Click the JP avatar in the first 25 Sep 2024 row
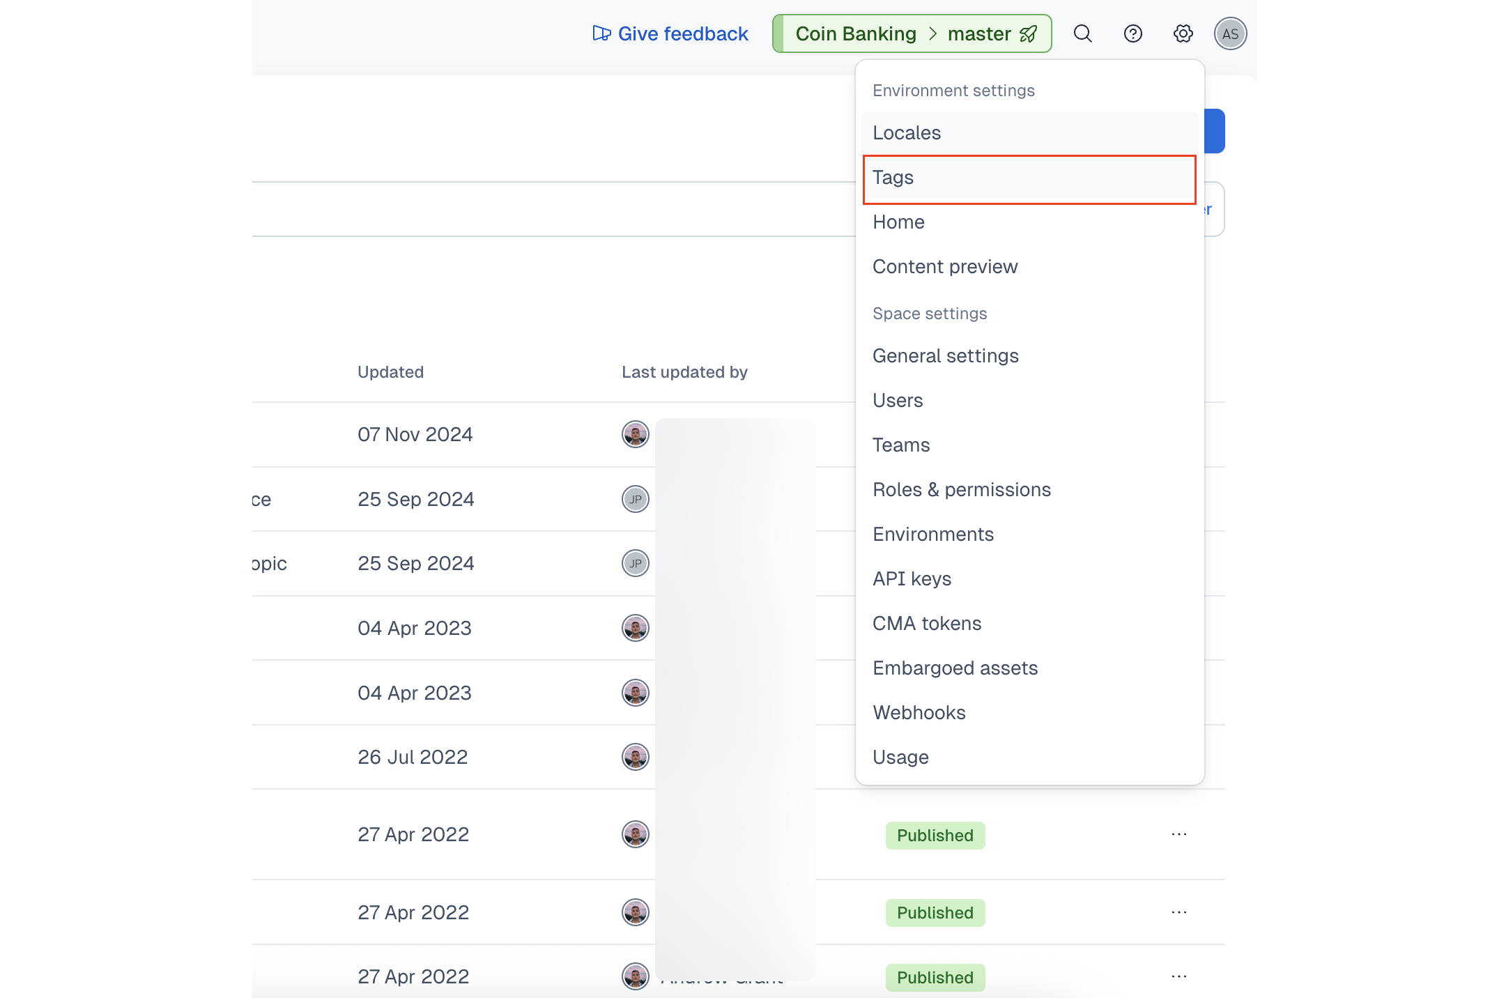1490x998 pixels. [635, 499]
